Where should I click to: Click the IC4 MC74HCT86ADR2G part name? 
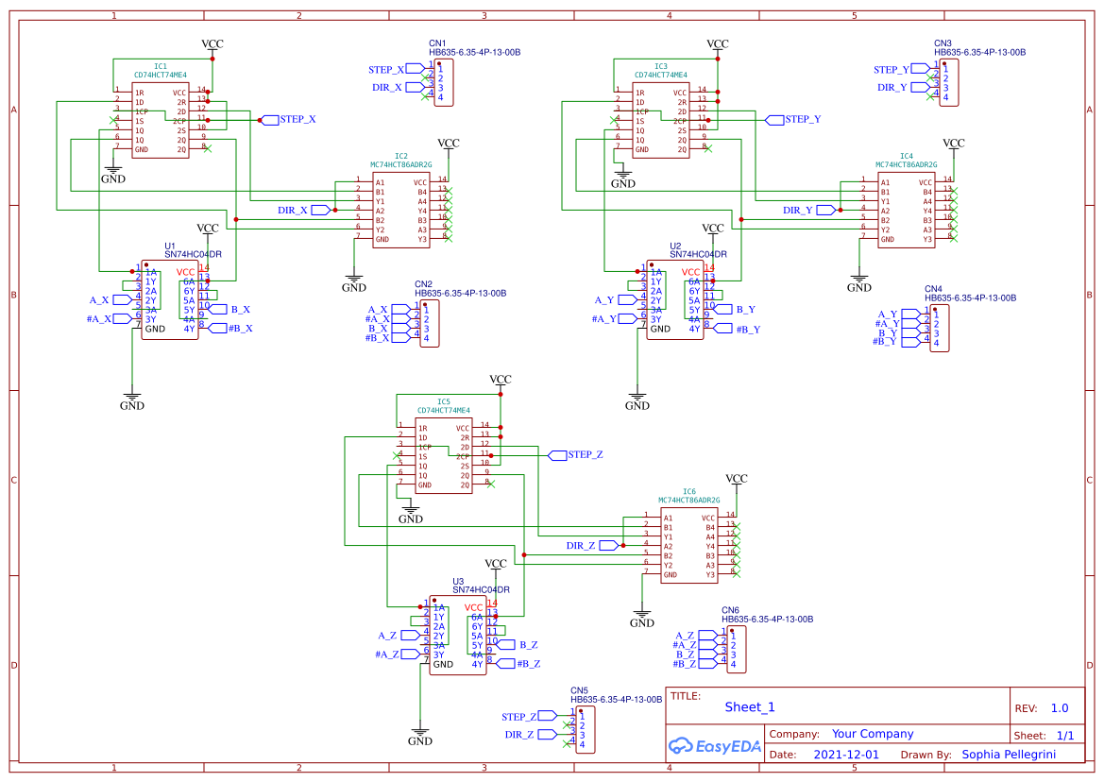coord(907,164)
